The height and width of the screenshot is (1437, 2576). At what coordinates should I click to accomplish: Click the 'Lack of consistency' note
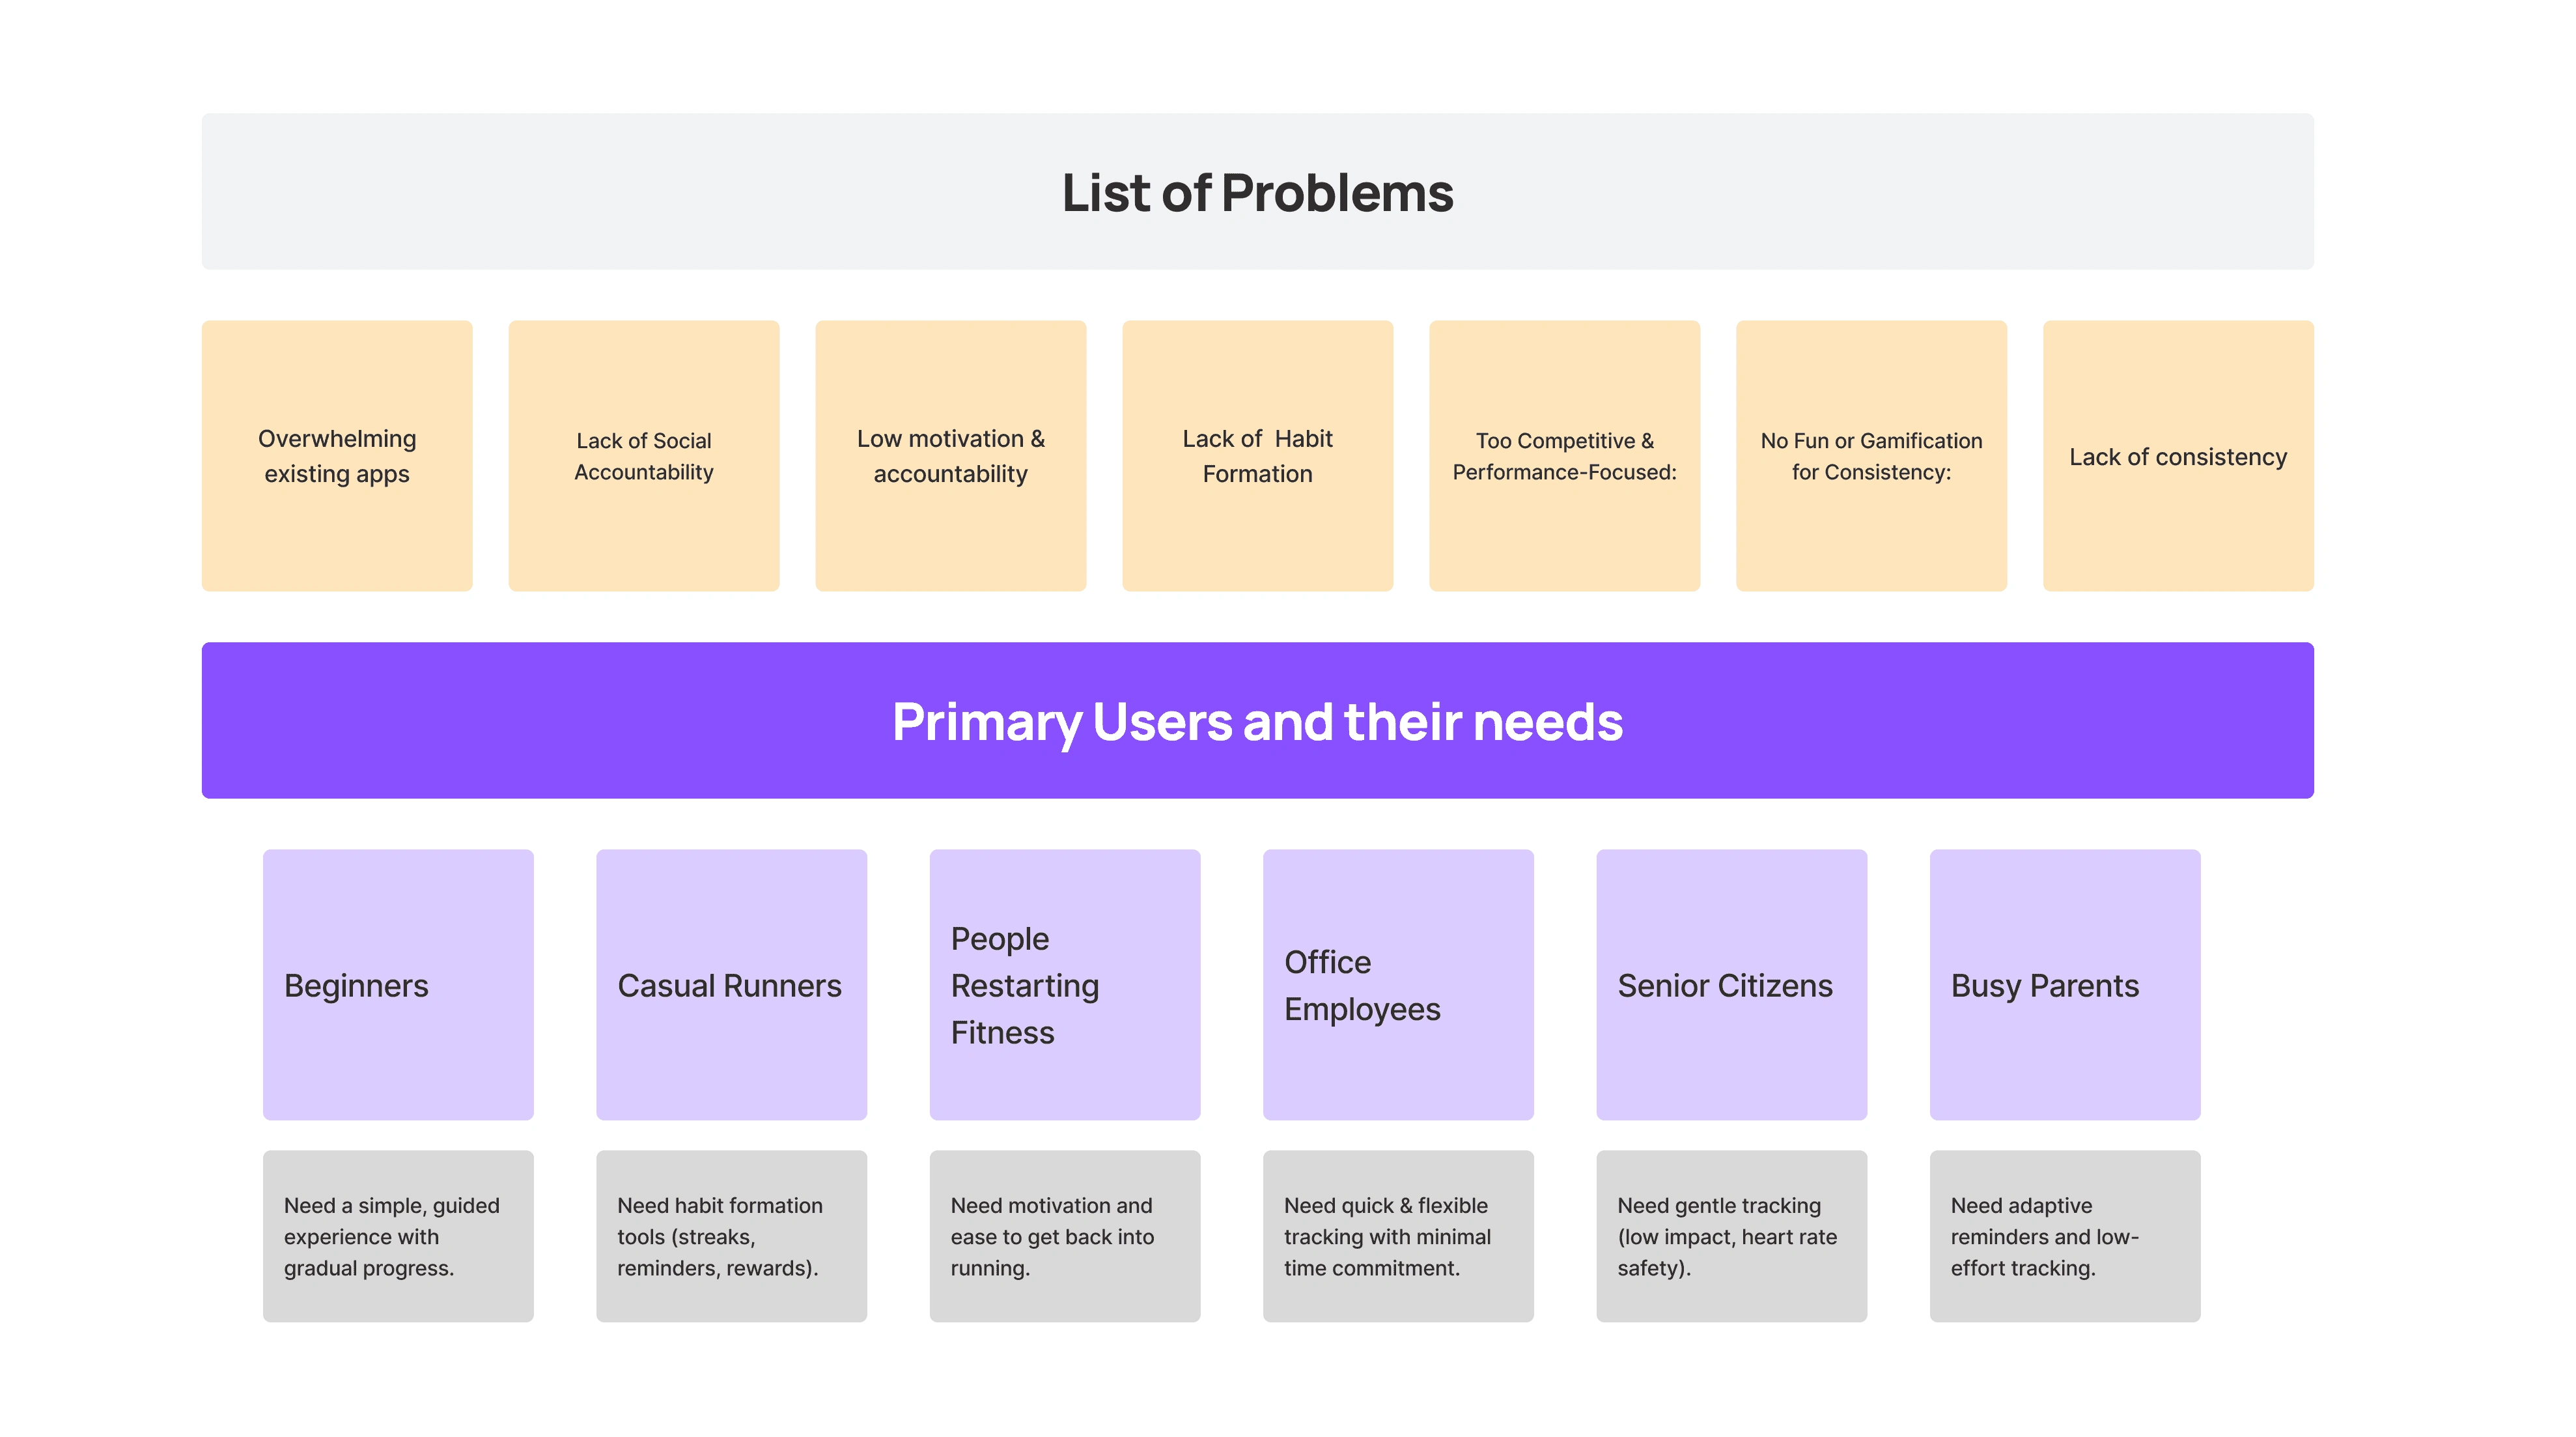(2178, 455)
